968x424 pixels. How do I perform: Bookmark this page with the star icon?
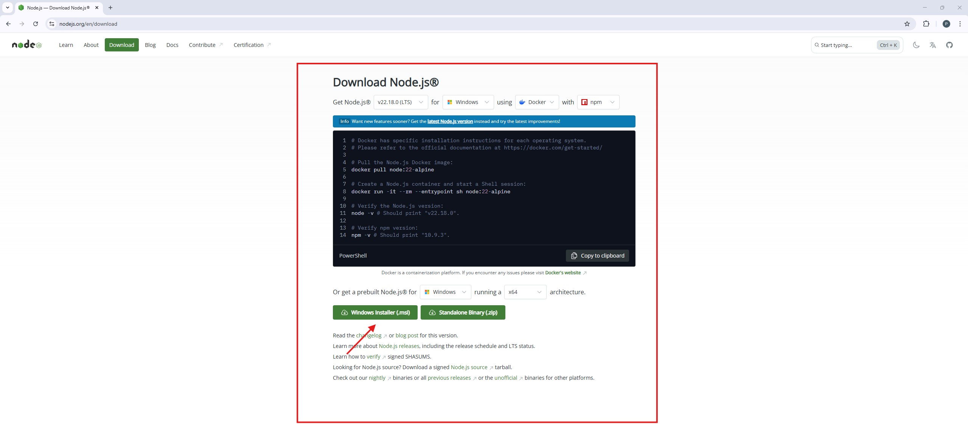[x=907, y=24]
